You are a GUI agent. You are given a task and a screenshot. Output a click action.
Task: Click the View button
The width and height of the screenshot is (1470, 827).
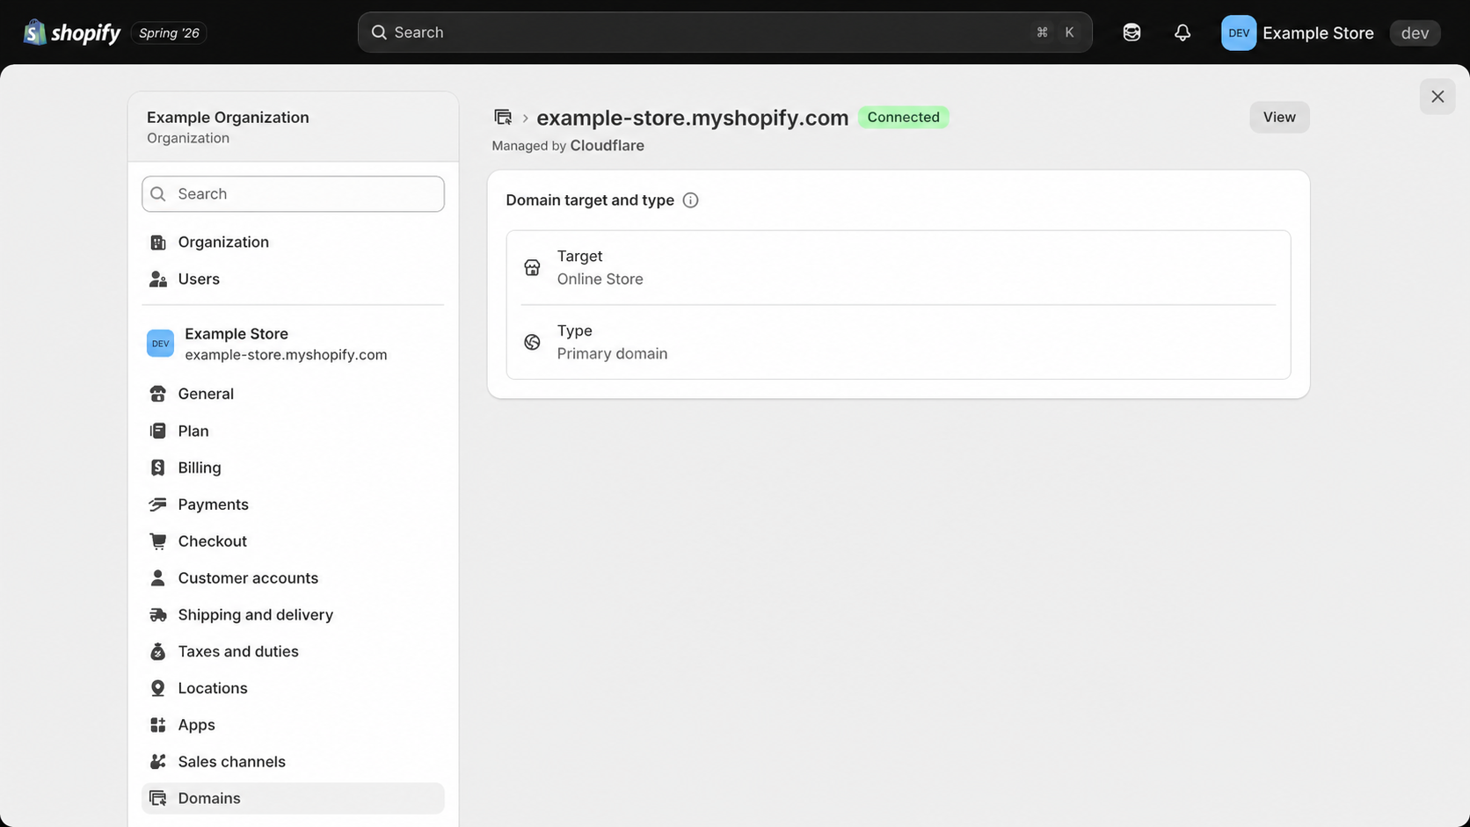(1279, 117)
